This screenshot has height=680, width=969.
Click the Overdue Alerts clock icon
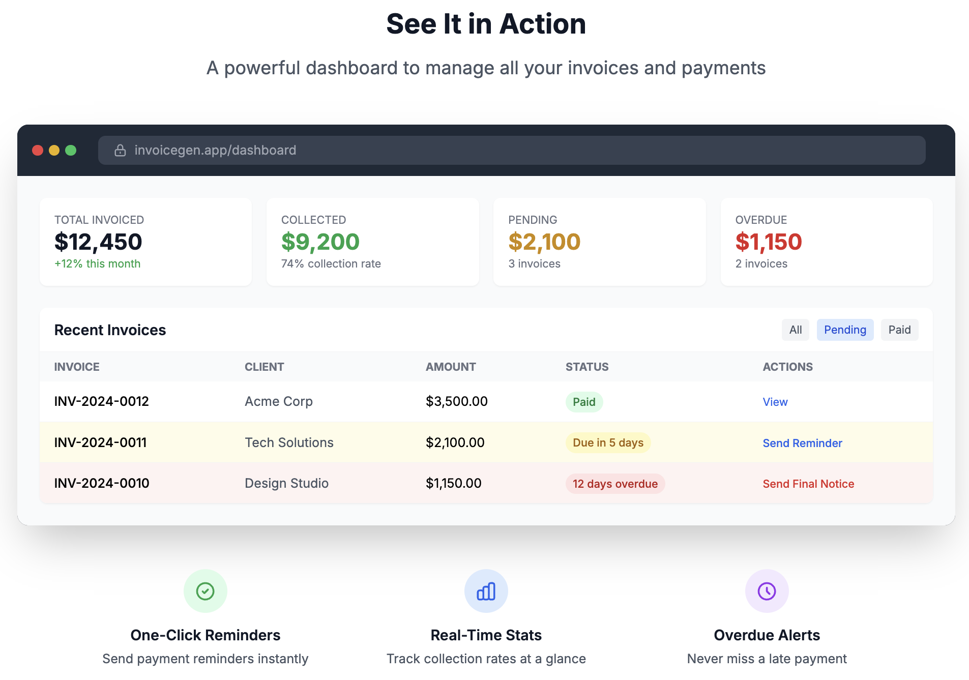(767, 590)
